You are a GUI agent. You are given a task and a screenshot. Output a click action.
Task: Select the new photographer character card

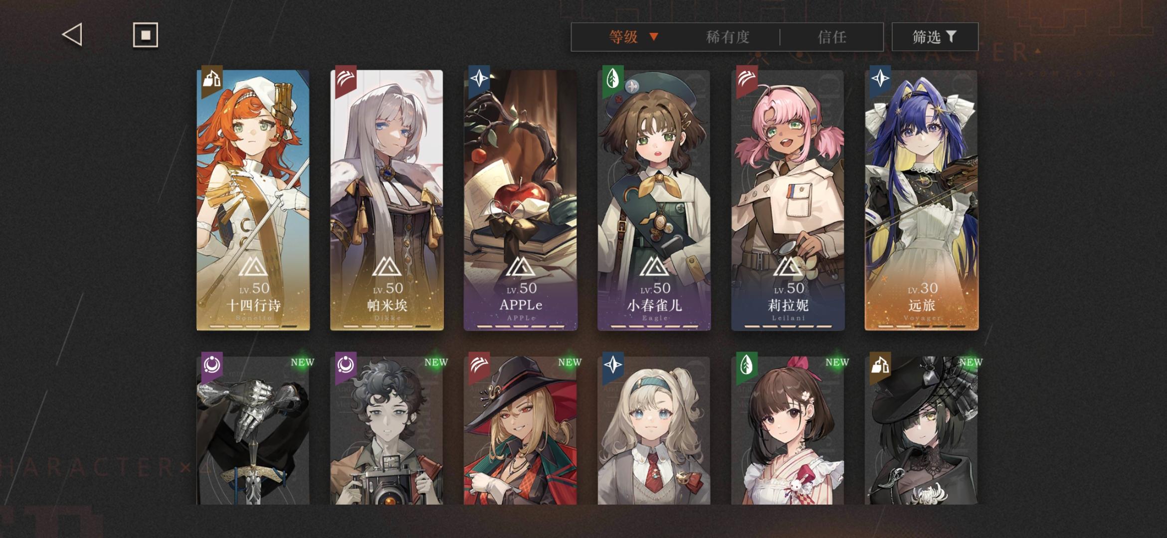click(387, 430)
